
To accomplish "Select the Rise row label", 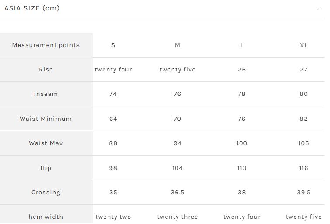I will pos(46,69).
